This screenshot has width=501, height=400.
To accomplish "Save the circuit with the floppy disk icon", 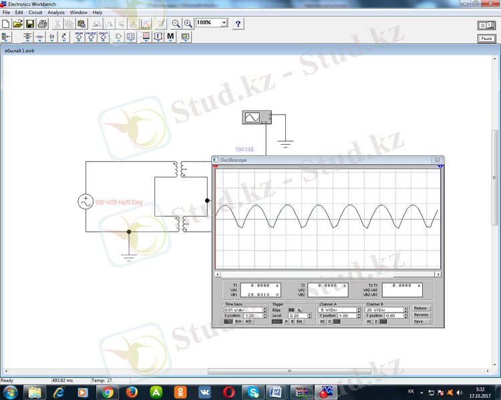I will 30,23.
